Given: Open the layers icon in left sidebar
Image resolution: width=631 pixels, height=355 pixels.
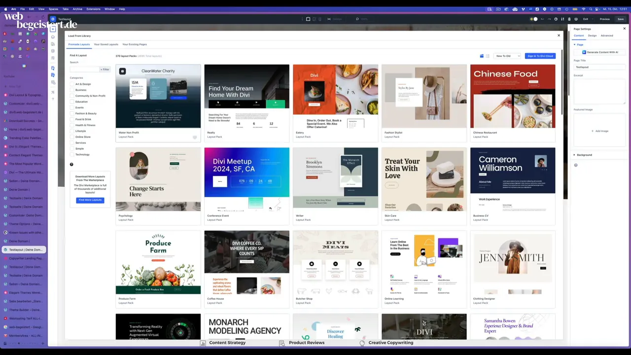Looking at the screenshot, I should (x=53, y=37).
